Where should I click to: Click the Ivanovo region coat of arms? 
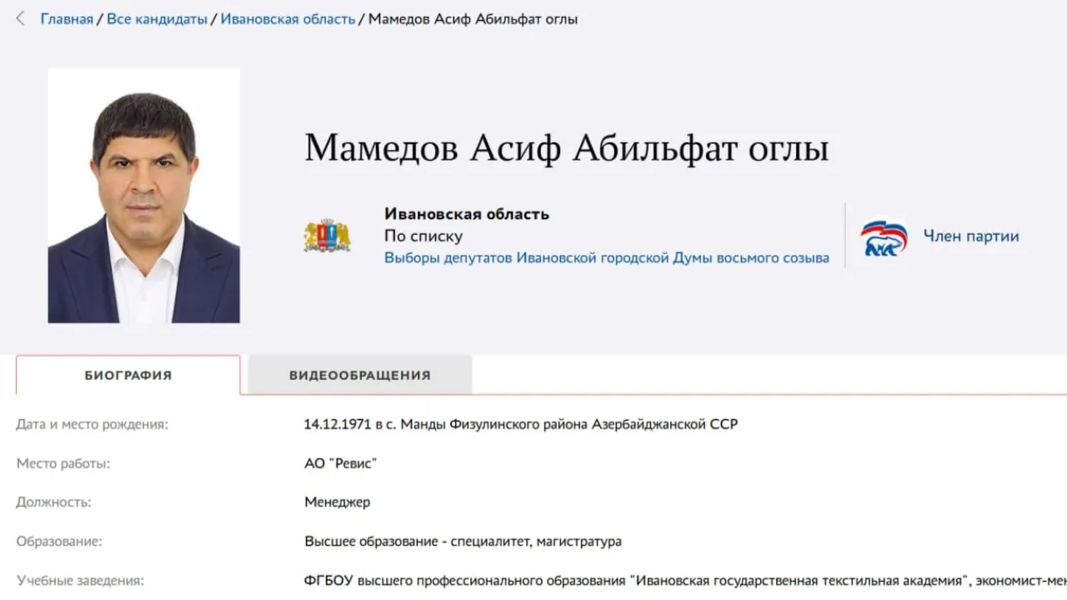click(327, 236)
